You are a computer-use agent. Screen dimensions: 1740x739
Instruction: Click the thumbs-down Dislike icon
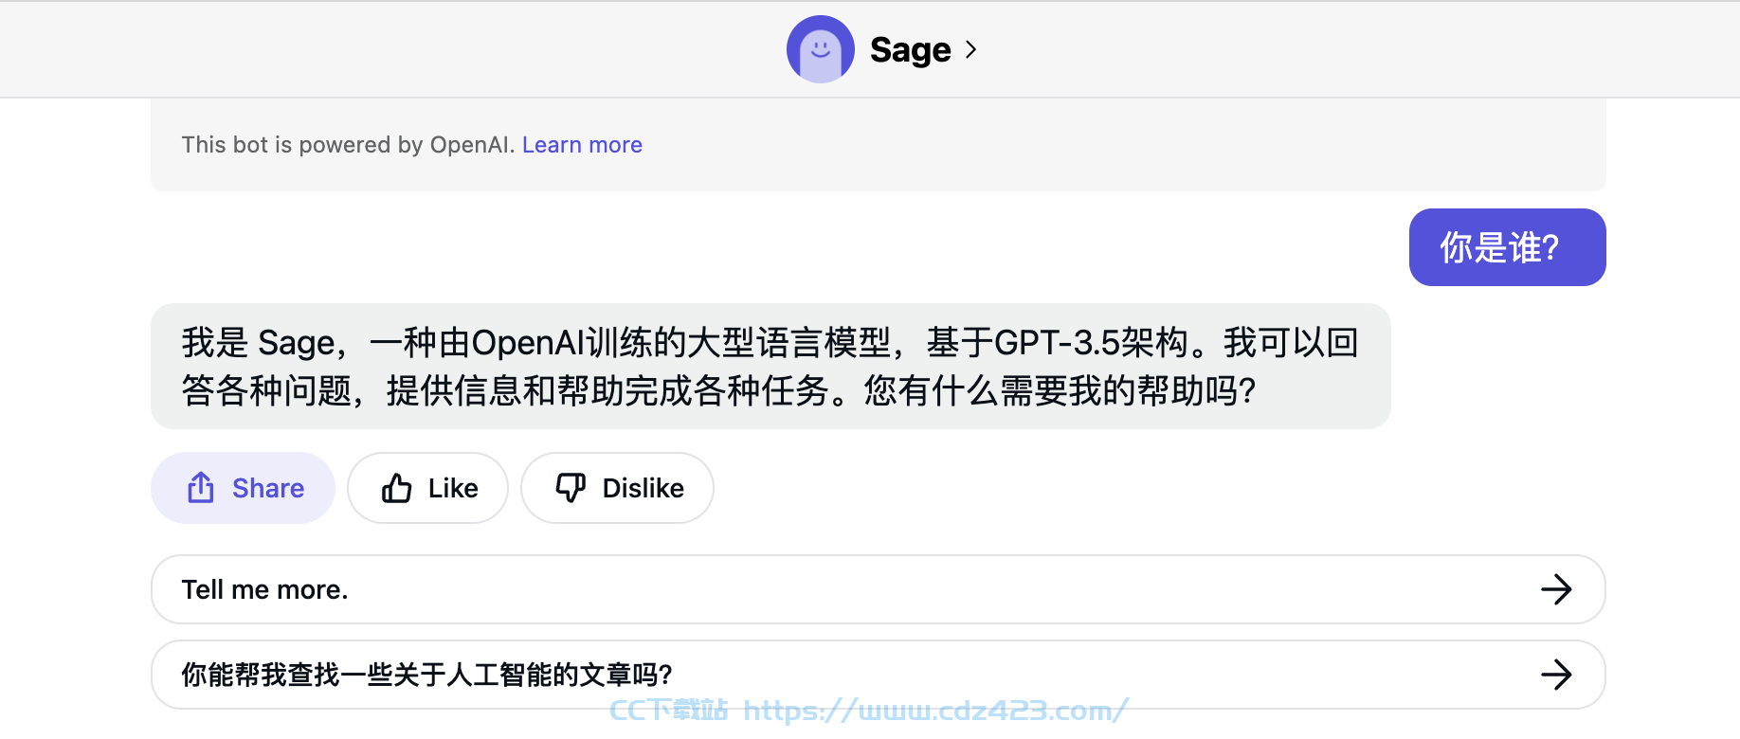pyautogui.click(x=571, y=488)
